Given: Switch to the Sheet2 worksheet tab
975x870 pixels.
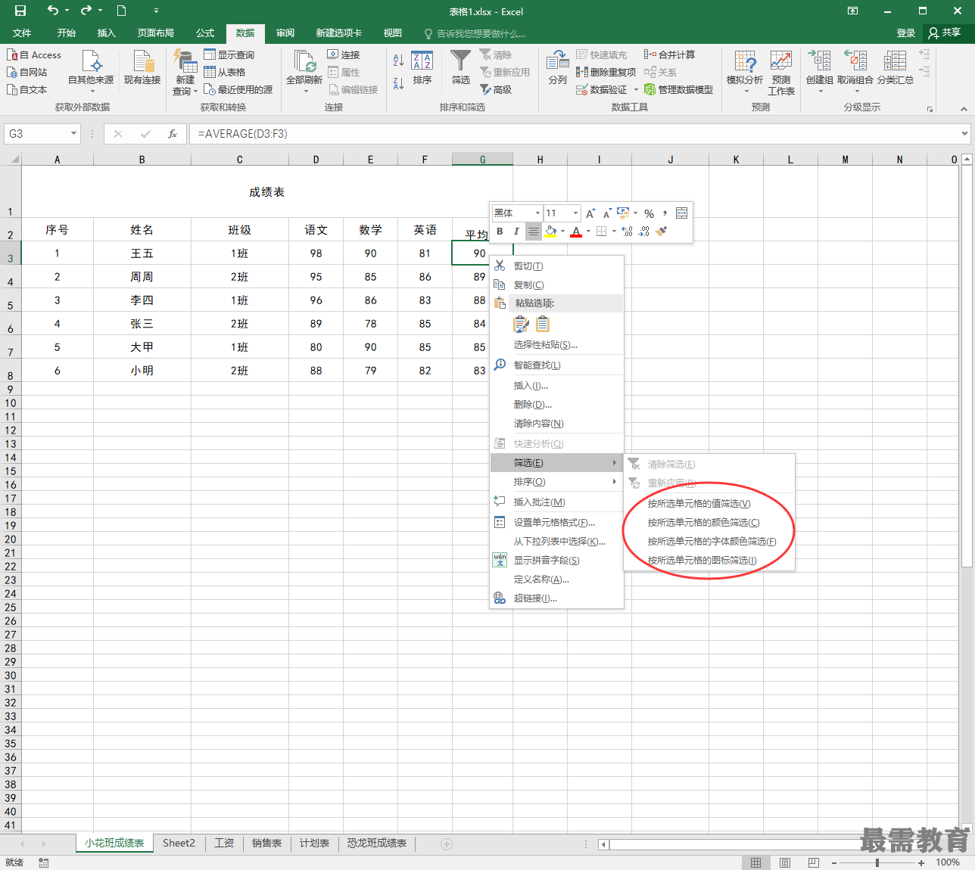Looking at the screenshot, I should tap(179, 843).
